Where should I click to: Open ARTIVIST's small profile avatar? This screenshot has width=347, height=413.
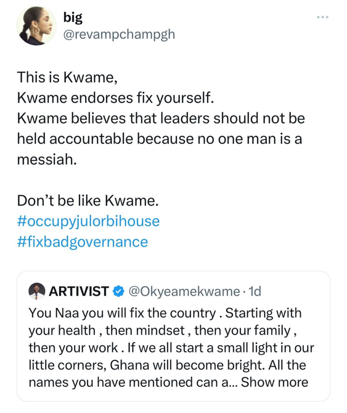[37, 291]
